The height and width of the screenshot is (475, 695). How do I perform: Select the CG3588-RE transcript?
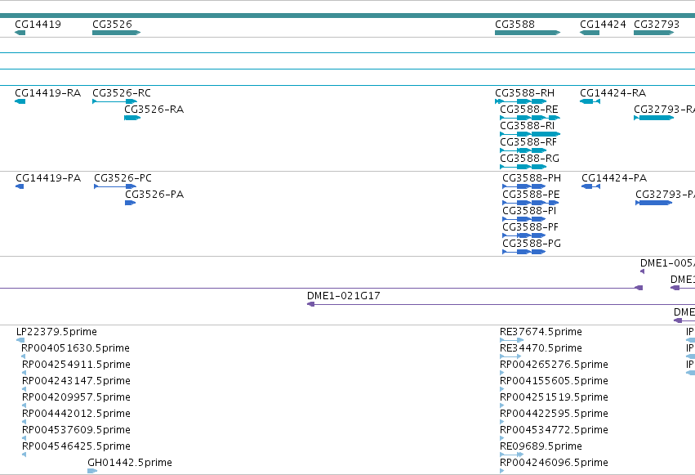528,110
